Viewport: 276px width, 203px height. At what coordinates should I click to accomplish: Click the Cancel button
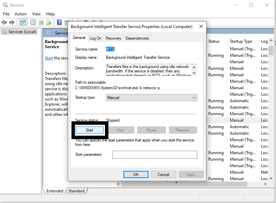pyautogui.click(x=163, y=175)
